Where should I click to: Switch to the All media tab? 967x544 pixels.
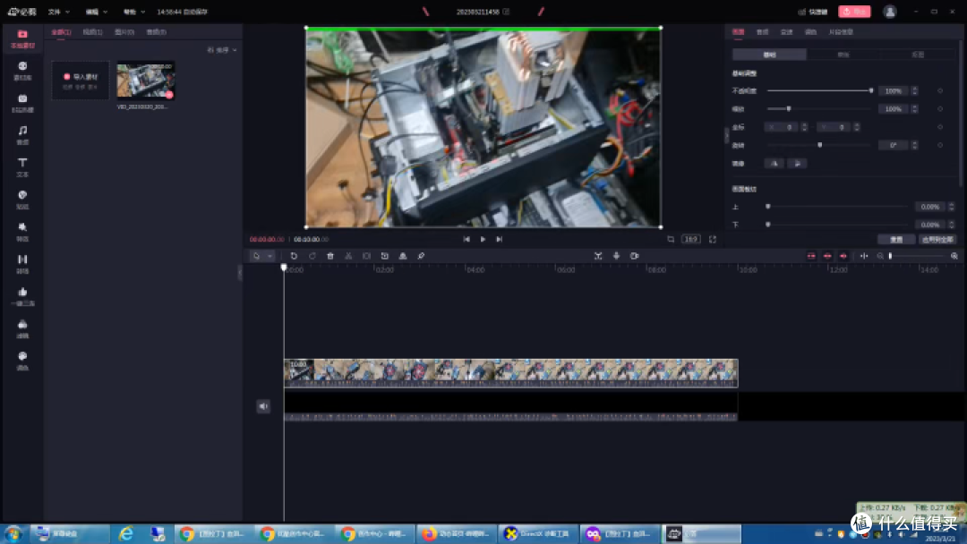[x=61, y=32]
